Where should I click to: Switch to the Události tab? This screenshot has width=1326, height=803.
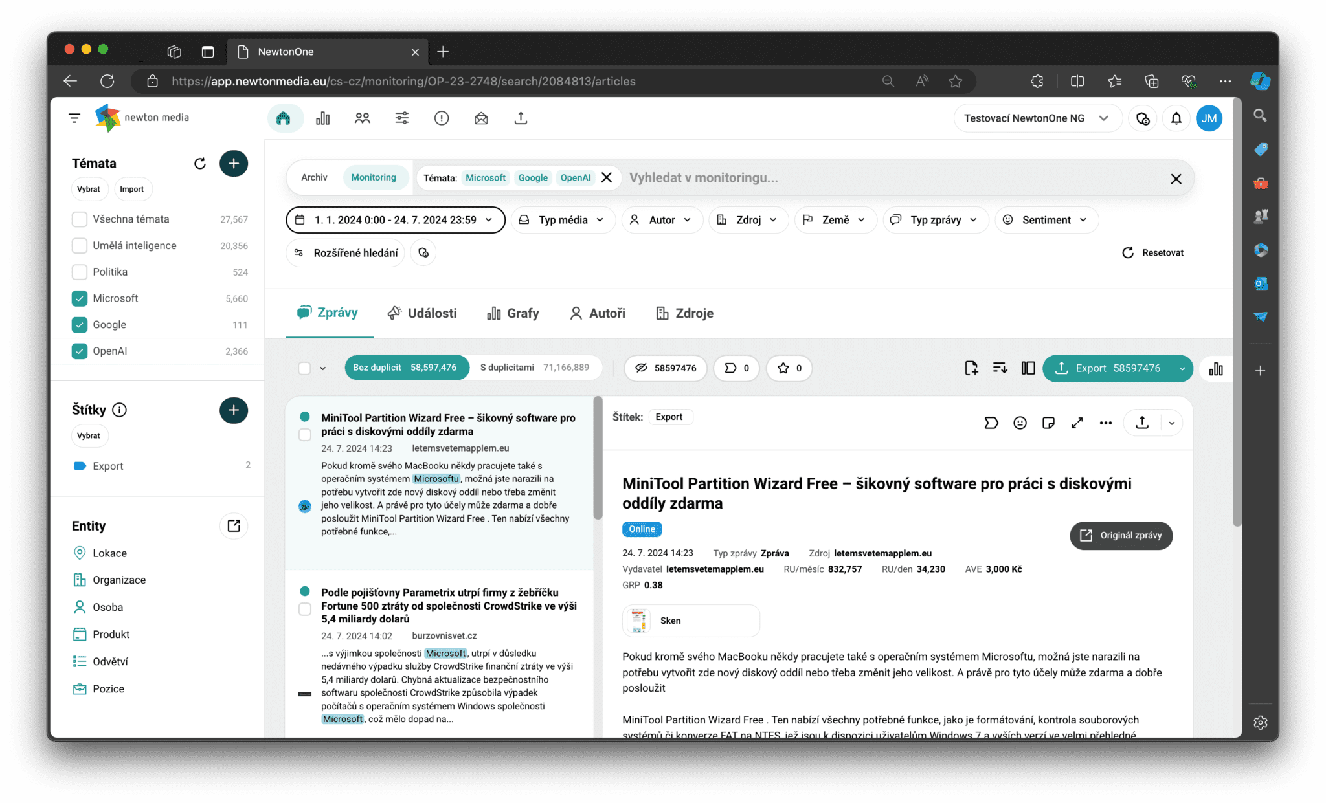pos(422,313)
